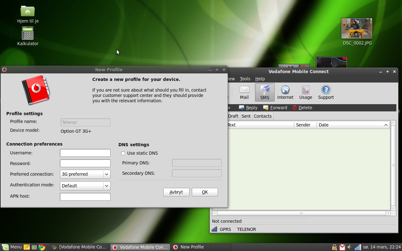The width and height of the screenshot is (402, 251).
Task: Click the volume speaker tray icon
Action: (350, 247)
